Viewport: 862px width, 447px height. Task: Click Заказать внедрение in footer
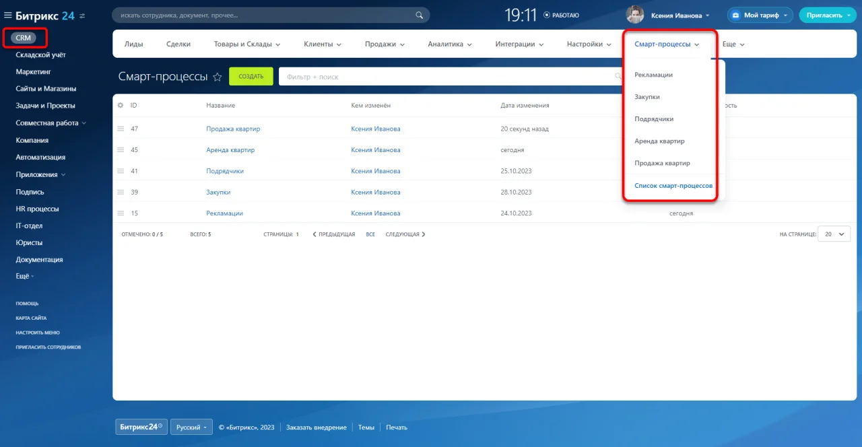click(317, 427)
